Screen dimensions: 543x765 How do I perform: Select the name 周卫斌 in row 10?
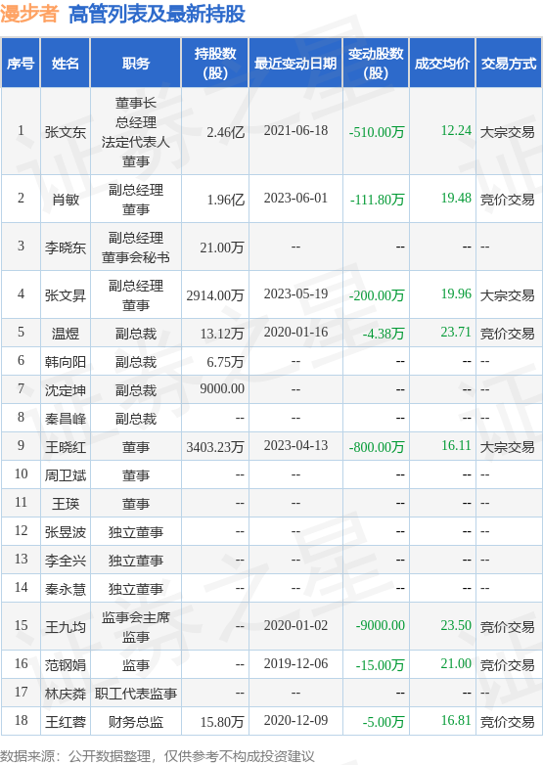coord(66,474)
